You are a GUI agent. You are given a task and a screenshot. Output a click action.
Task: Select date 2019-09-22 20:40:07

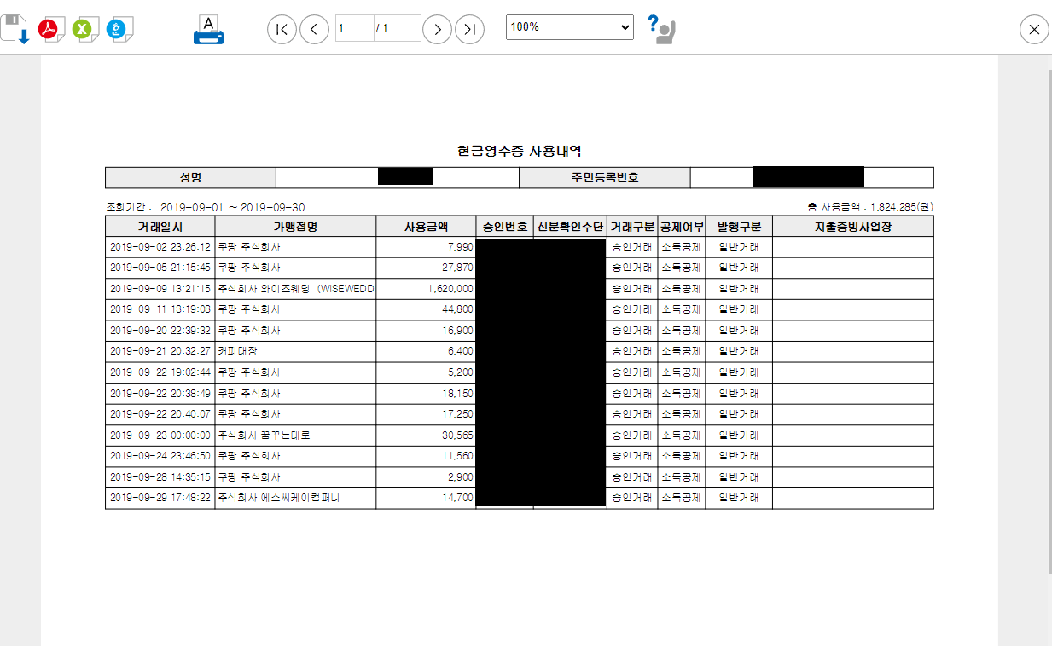click(x=160, y=414)
